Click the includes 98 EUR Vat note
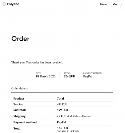Screen dimensions: 125x133 click(68, 131)
